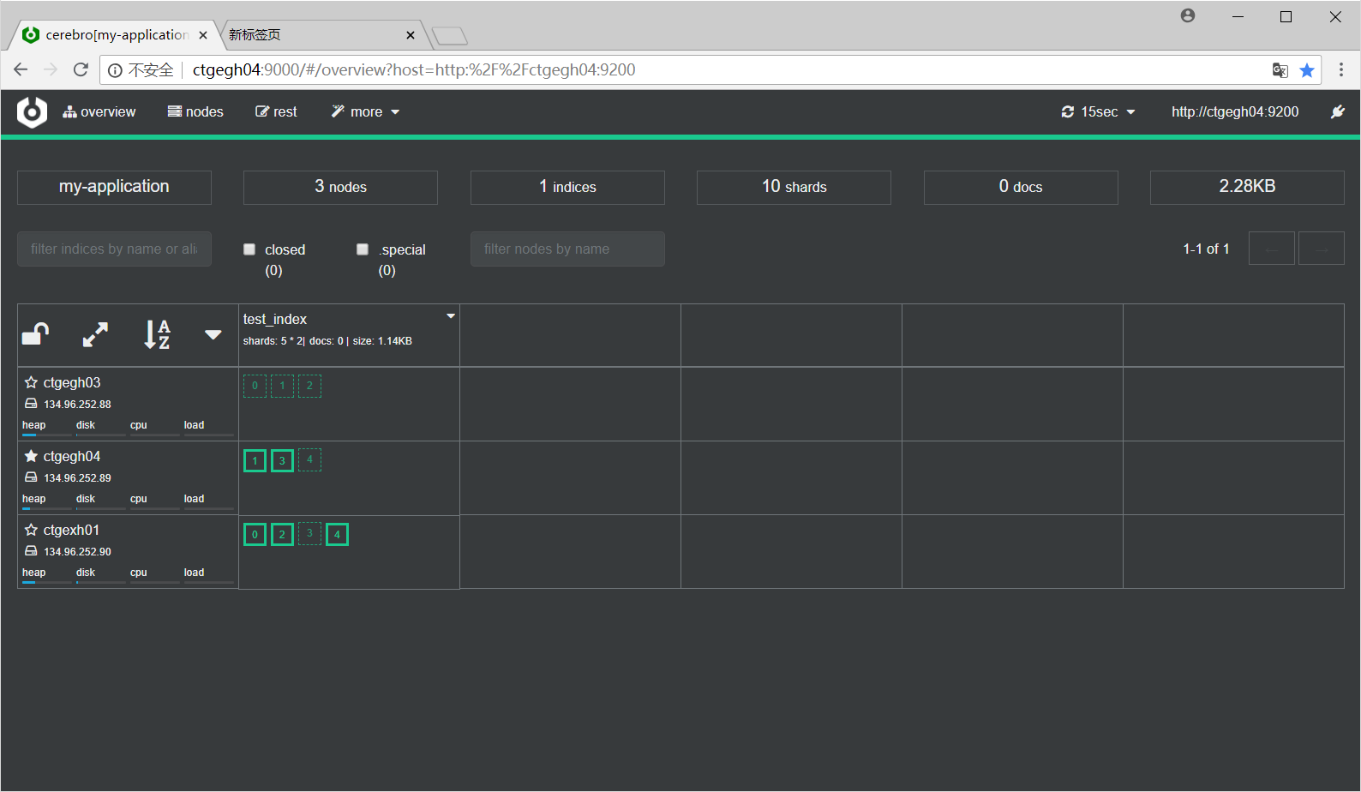Click the unlock shard allocation icon
The image size is (1361, 792).
[x=35, y=333]
